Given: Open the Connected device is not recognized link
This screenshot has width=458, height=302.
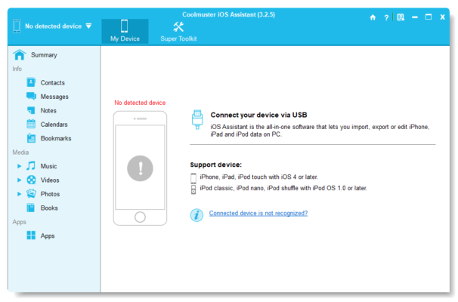Looking at the screenshot, I should 258,213.
